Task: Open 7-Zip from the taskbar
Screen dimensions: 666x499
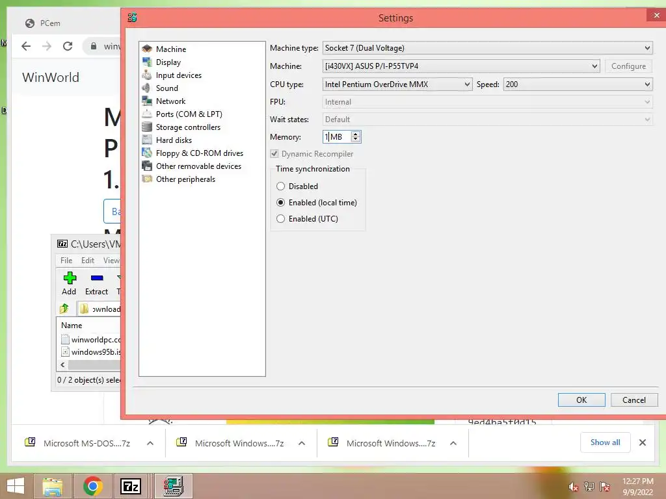Action: pyautogui.click(x=130, y=486)
